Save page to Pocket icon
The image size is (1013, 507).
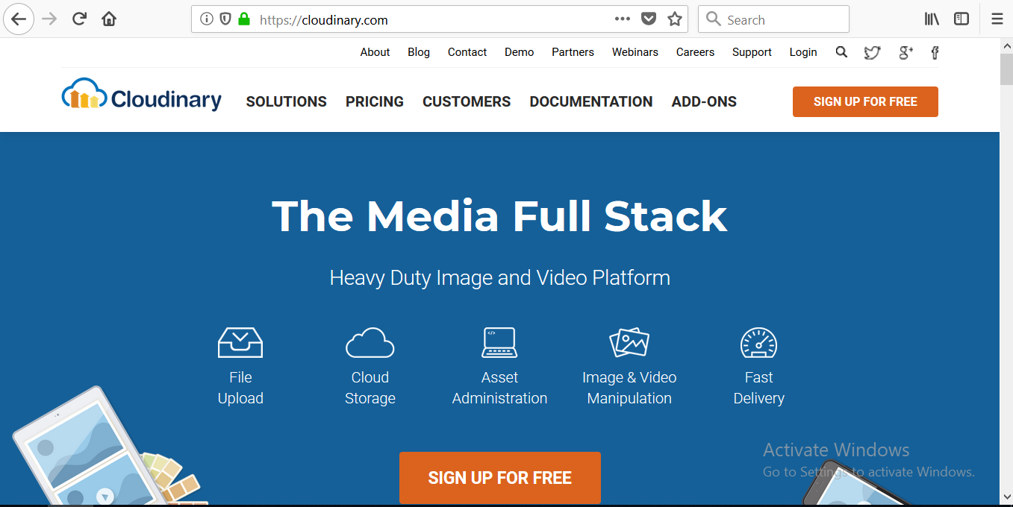click(x=649, y=19)
